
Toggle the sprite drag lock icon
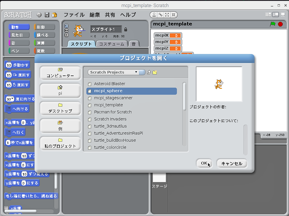point(125,29)
